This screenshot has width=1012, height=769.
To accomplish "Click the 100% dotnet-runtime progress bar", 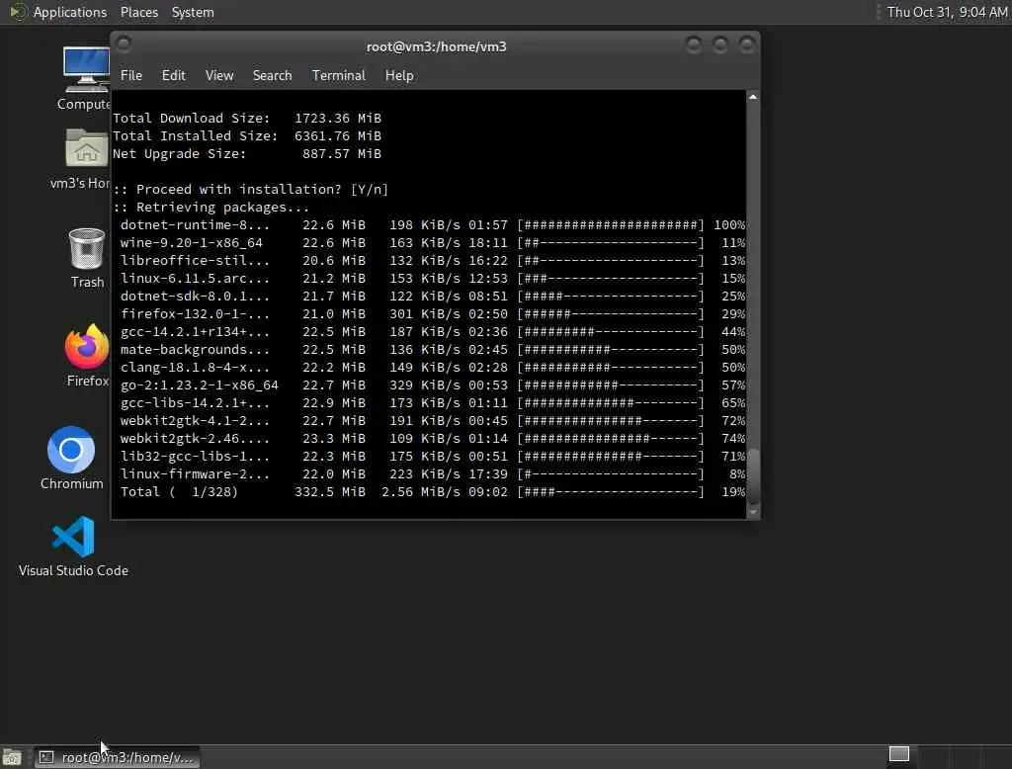I will [611, 224].
